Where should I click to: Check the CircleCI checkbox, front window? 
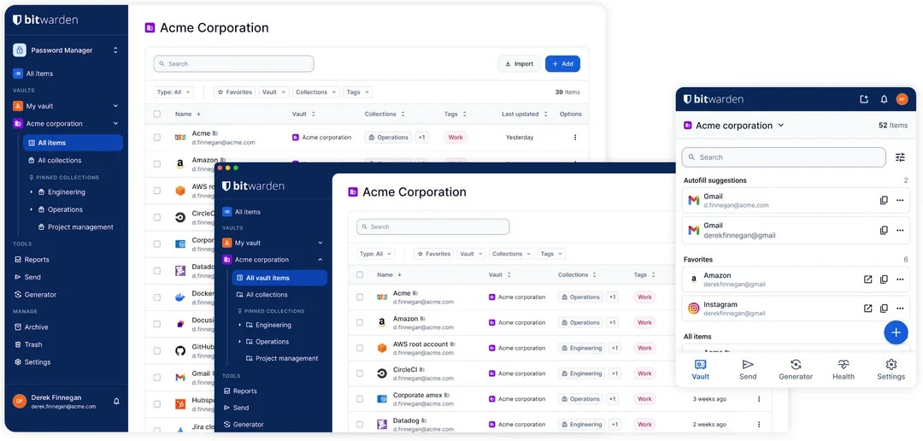click(360, 373)
